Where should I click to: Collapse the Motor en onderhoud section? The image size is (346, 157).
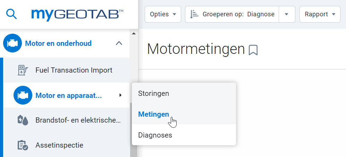click(x=119, y=43)
